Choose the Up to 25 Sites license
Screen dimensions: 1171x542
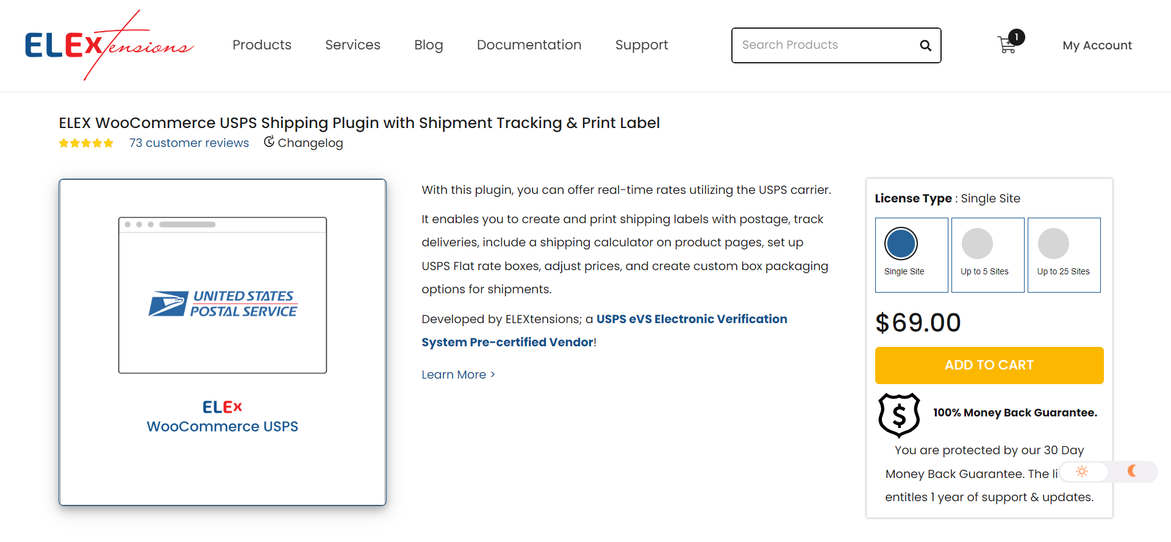tap(1064, 255)
